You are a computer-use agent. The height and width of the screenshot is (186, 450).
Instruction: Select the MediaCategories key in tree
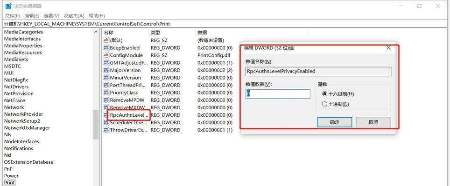pyautogui.click(x=23, y=32)
